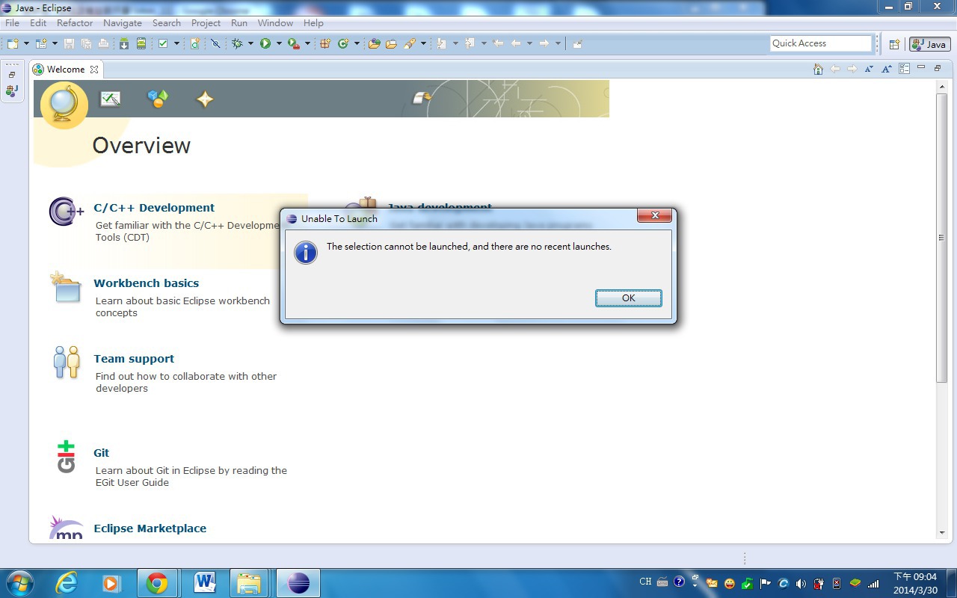Image resolution: width=957 pixels, height=598 pixels.
Task: Click the Package Explorer icon on left trim
Action: [x=12, y=91]
